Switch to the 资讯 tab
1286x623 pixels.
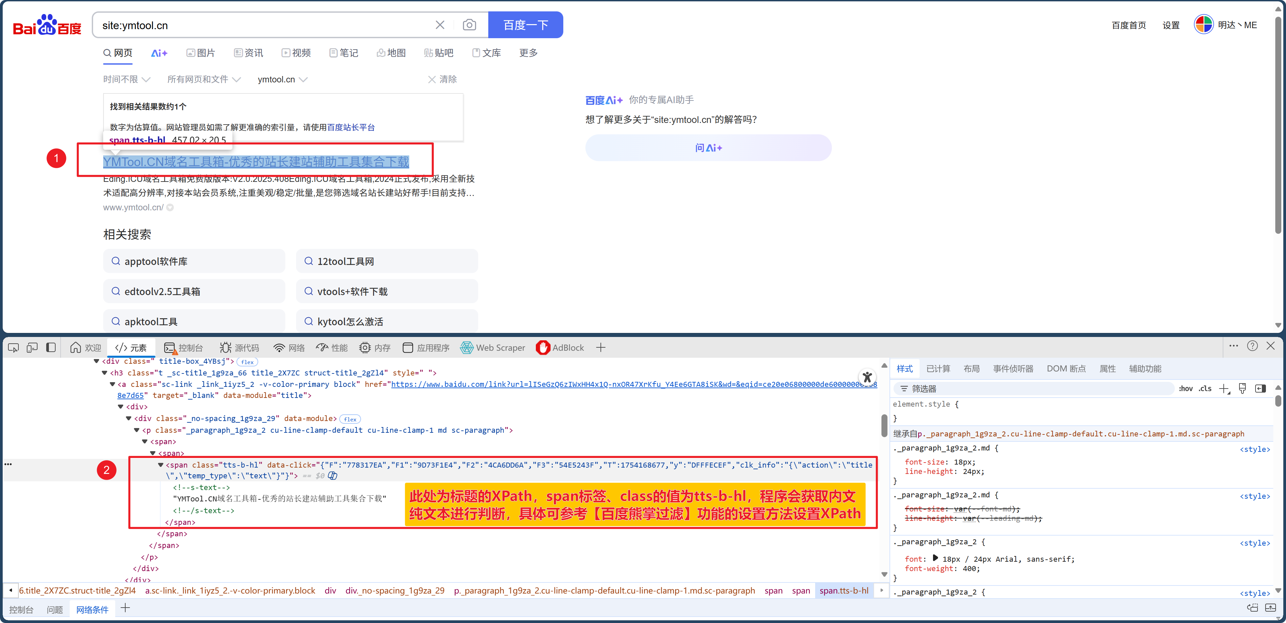tap(248, 53)
